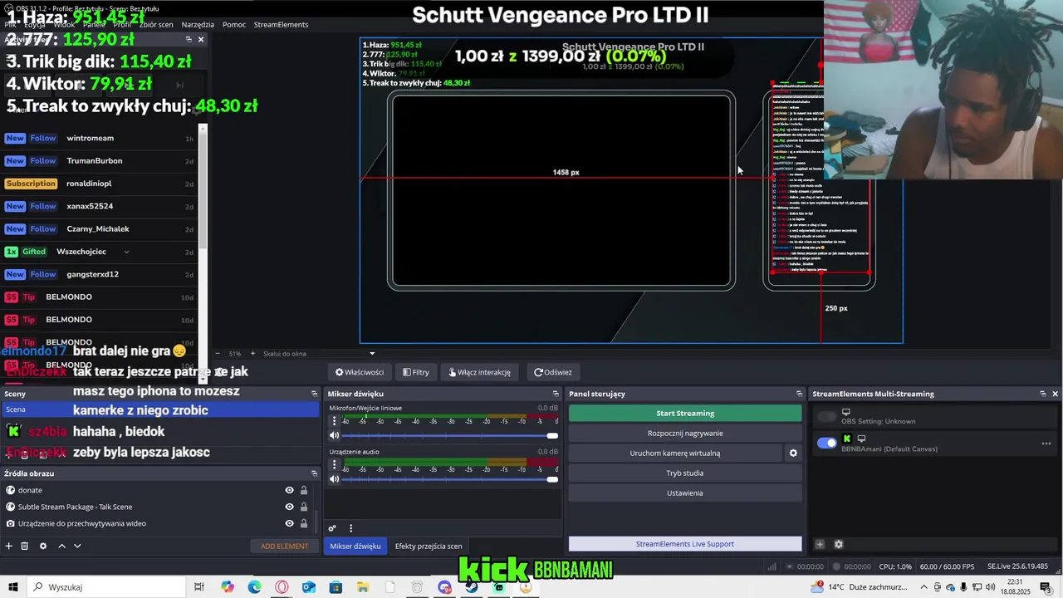Open Microsoft Edge from the taskbar
Image resolution: width=1063 pixels, height=598 pixels.
(255, 587)
